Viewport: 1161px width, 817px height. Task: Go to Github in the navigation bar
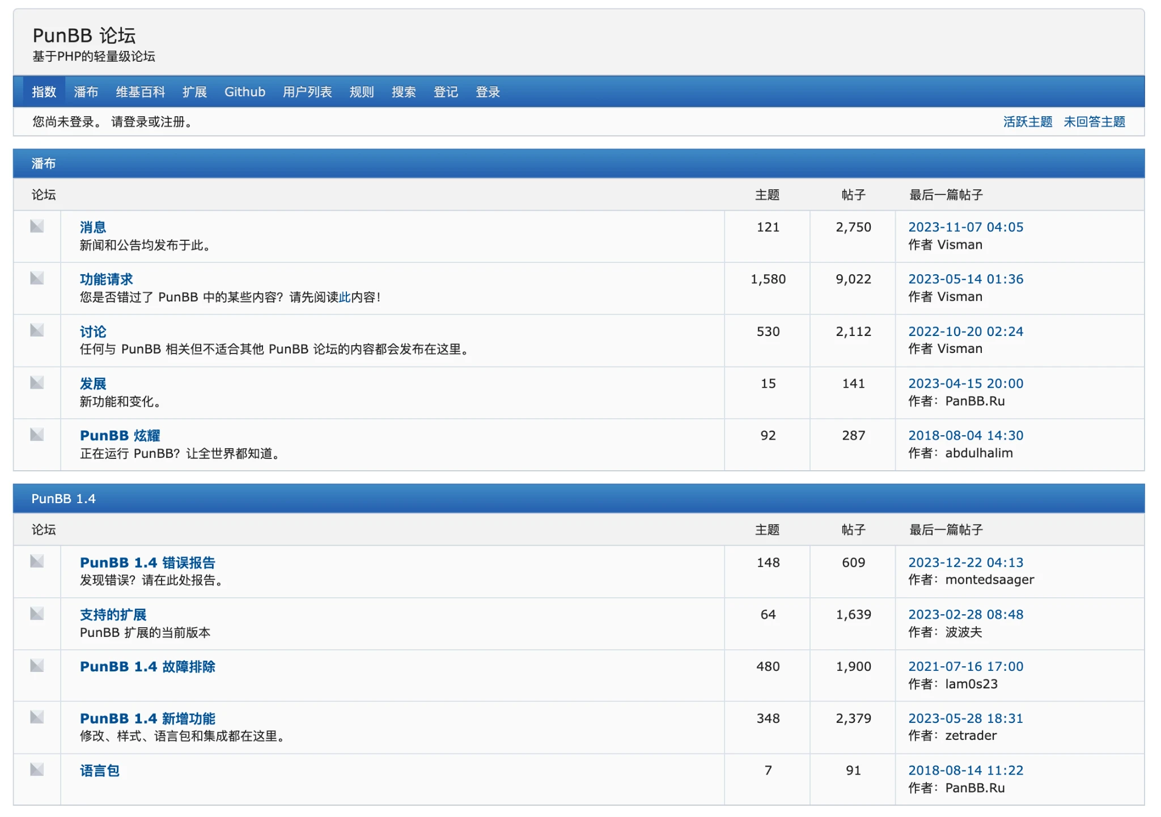point(244,92)
